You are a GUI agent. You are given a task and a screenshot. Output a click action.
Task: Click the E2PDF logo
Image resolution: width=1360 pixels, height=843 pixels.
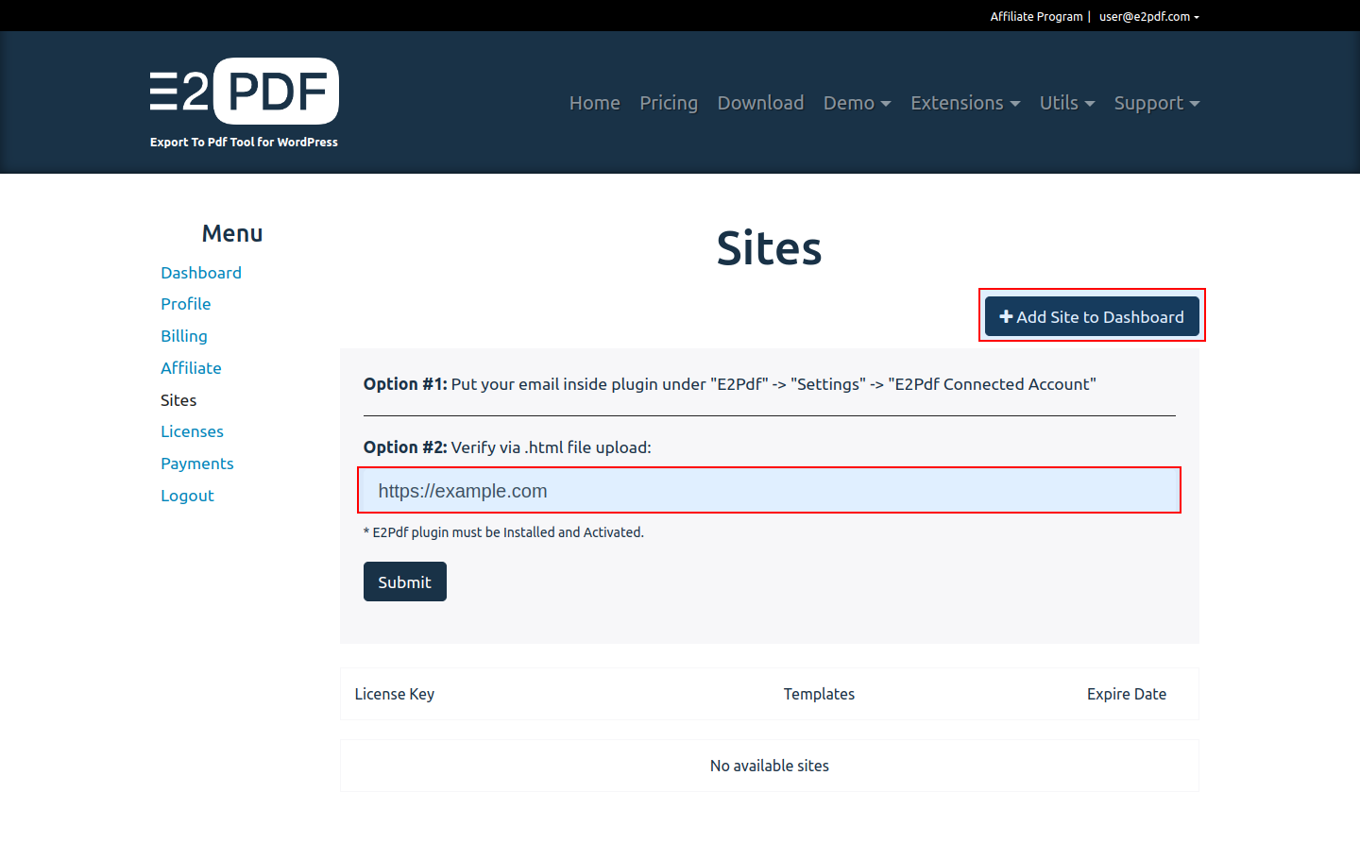coord(244,93)
